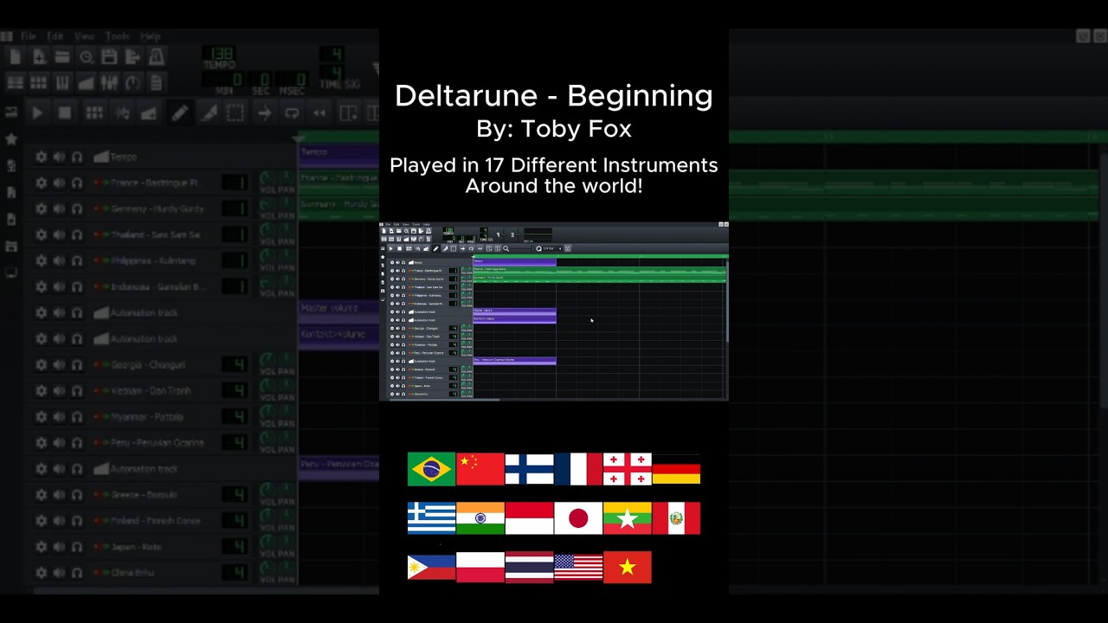Open the star sidebar tab in enlarged background
The width and height of the screenshot is (1108, 623).
[10, 138]
